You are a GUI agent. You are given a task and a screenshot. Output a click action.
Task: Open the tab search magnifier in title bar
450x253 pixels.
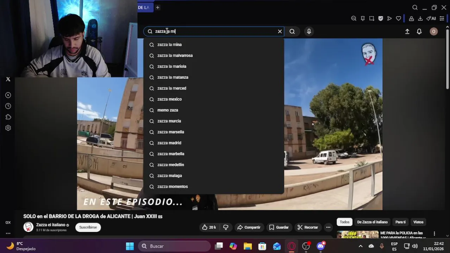click(x=415, y=7)
